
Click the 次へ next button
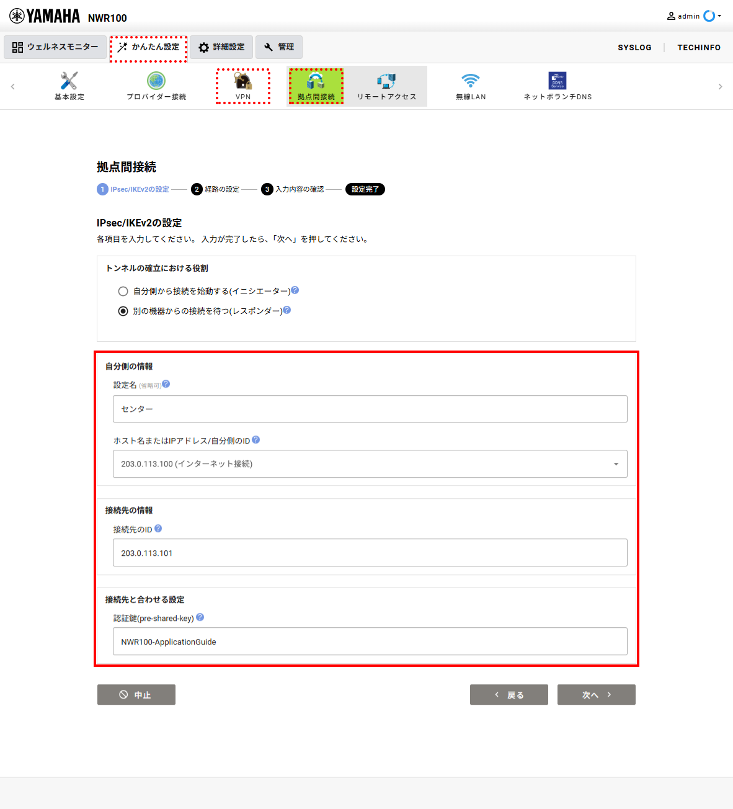pos(597,695)
